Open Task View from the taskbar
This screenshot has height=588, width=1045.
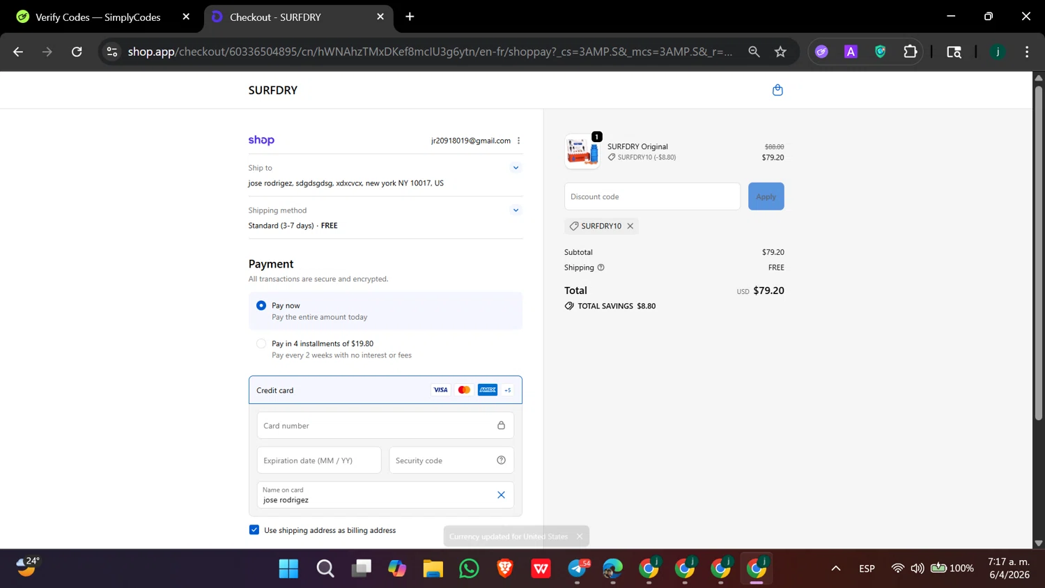coord(361,568)
